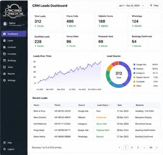Click the Tasks edit icon
Screen dimensions: 163x155
point(4,67)
